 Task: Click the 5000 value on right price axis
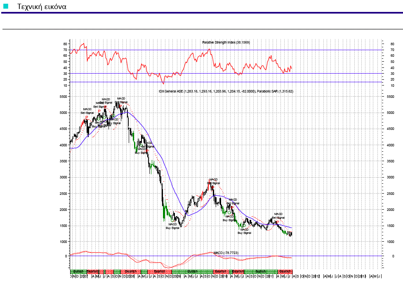coord(390,113)
